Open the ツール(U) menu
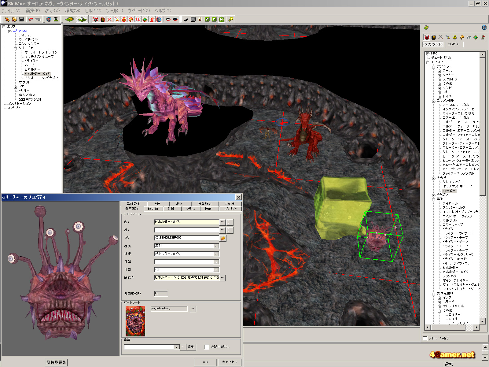 pyautogui.click(x=114, y=11)
